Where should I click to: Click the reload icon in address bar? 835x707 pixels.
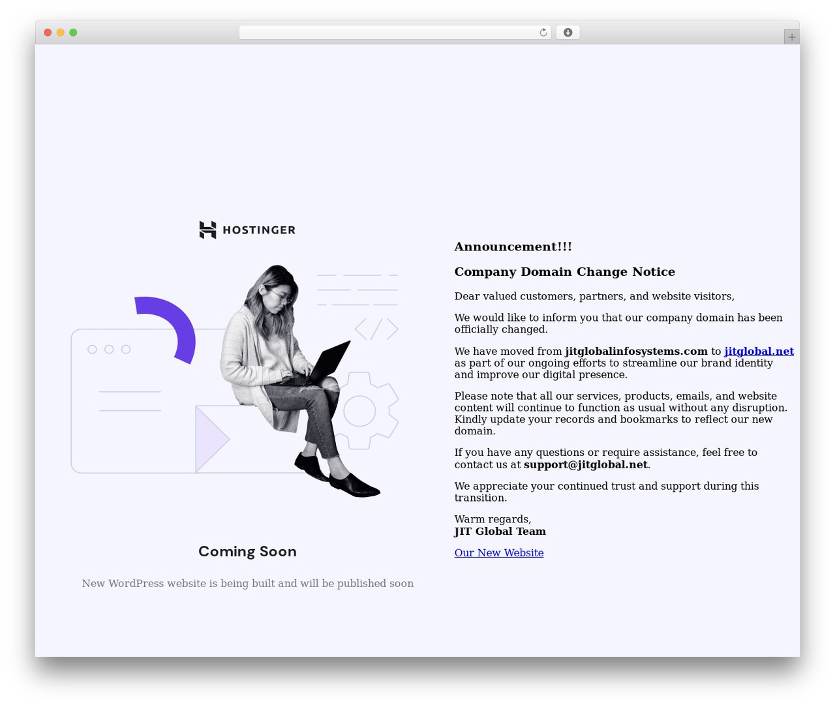click(x=543, y=33)
